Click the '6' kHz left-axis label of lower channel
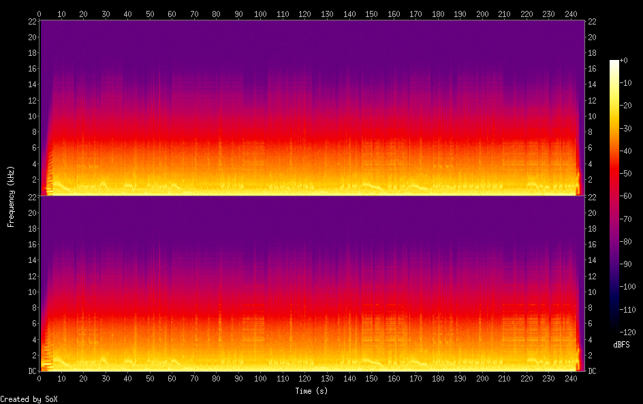Image resolution: width=643 pixels, height=404 pixels. click(35, 323)
